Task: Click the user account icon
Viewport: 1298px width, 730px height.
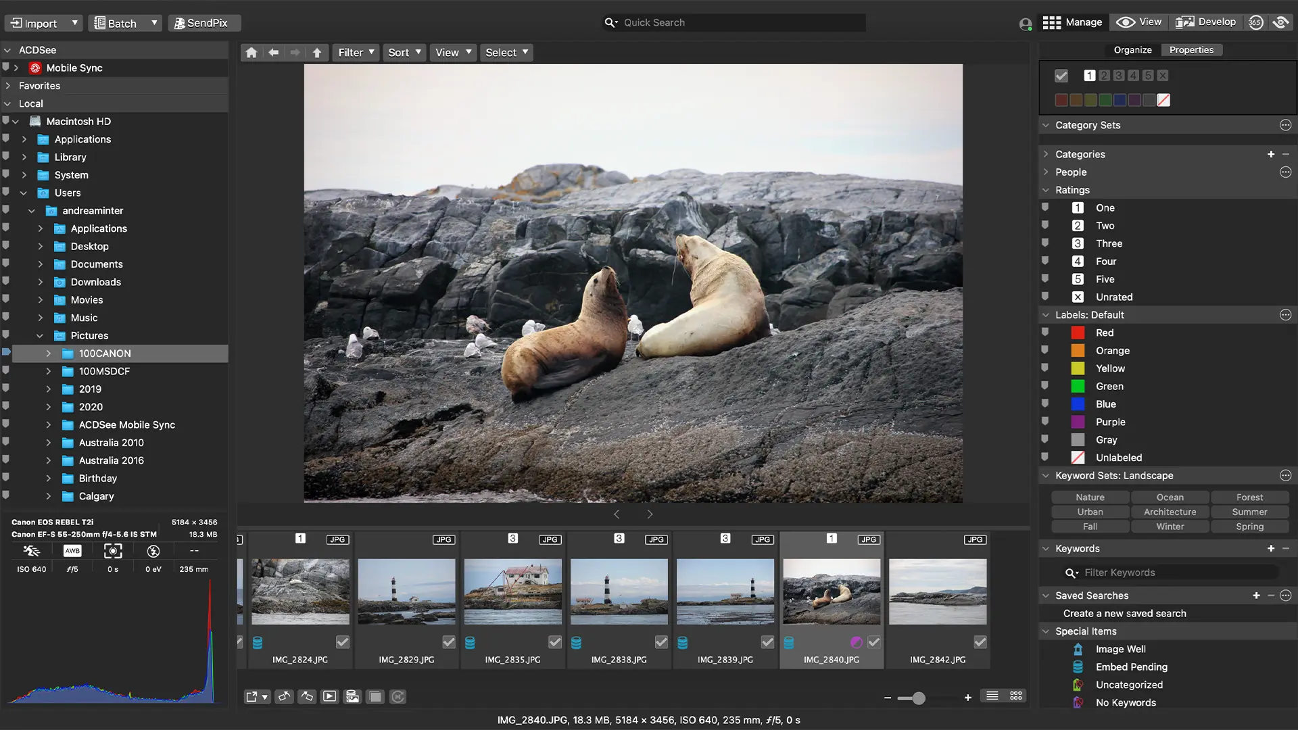Action: (x=1025, y=23)
